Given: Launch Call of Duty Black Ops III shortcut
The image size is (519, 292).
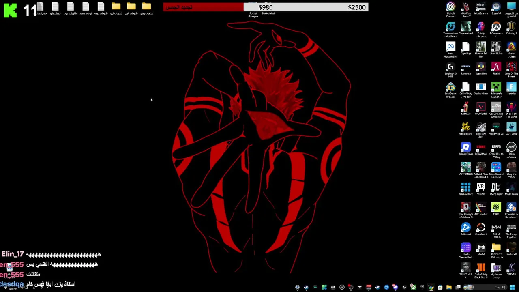Looking at the screenshot, I should pos(481,271).
